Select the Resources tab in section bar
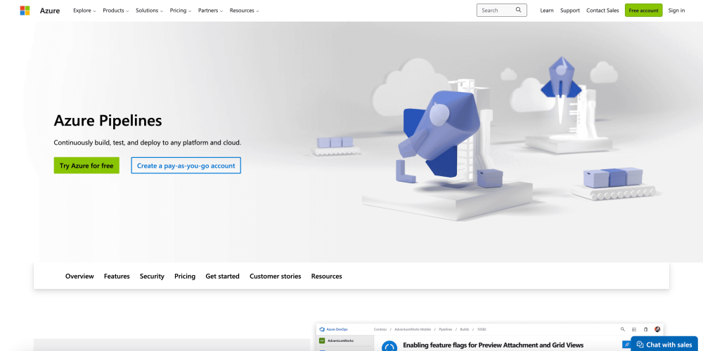703x351 pixels. [x=326, y=276]
